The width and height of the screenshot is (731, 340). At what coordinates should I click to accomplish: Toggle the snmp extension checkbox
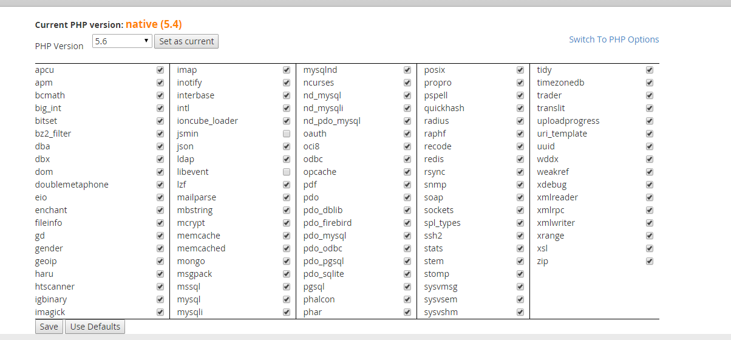520,185
